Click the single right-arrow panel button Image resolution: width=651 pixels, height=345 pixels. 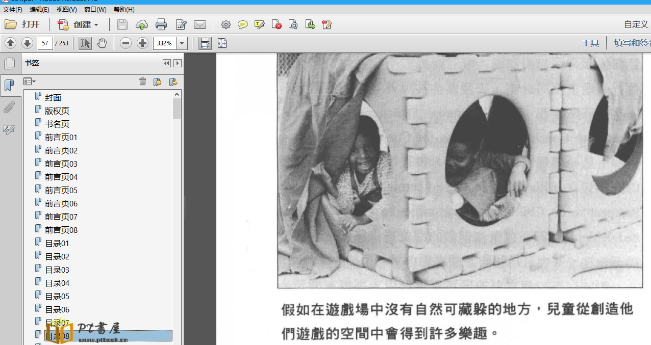pos(178,63)
